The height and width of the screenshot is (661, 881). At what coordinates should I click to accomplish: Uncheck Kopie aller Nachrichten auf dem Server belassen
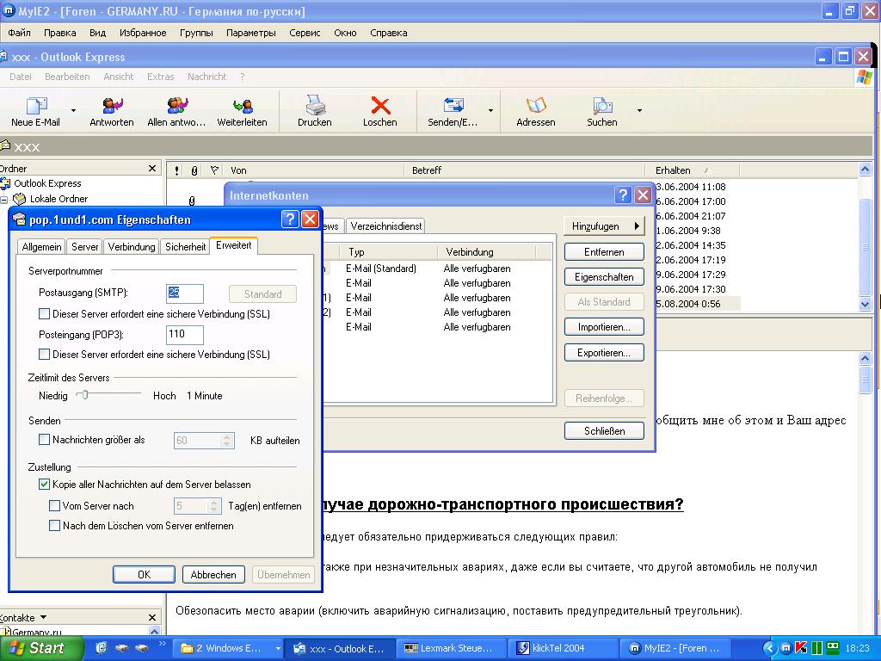point(44,484)
